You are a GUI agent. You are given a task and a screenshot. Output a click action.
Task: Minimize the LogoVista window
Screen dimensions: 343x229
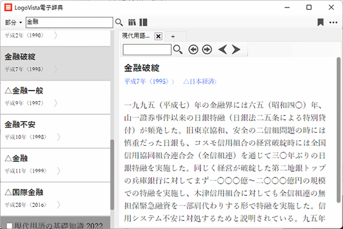[x=287, y=7]
